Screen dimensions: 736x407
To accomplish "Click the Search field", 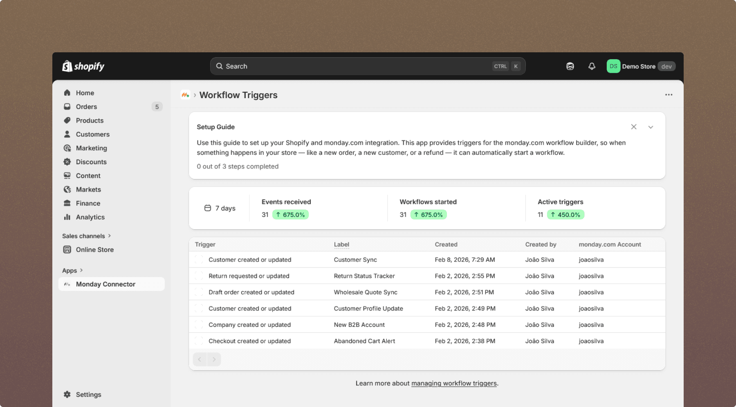I will click(x=368, y=66).
